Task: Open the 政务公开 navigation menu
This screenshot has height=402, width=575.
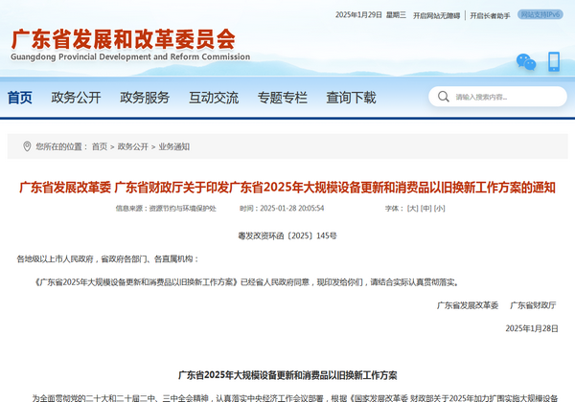Action: (x=76, y=97)
